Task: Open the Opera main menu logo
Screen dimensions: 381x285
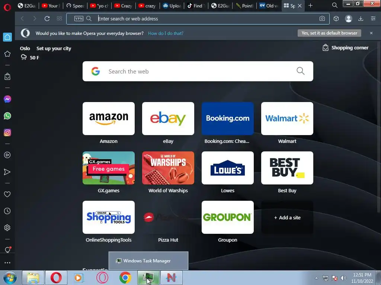Action: tap(7, 7)
